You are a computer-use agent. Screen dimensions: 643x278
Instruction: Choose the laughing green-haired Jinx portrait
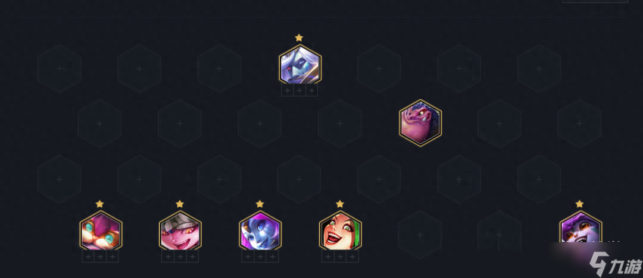click(340, 231)
